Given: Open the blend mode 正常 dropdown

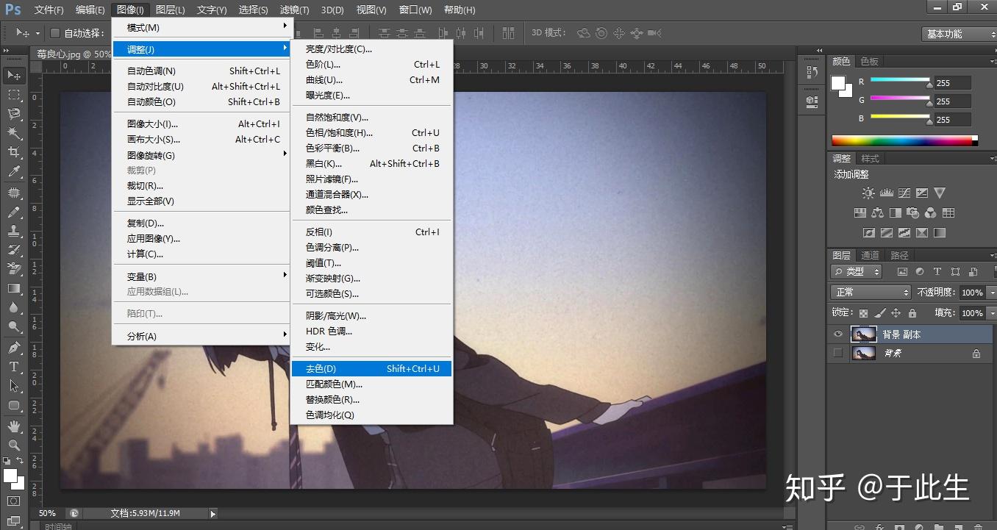Looking at the screenshot, I should pyautogui.click(x=871, y=293).
